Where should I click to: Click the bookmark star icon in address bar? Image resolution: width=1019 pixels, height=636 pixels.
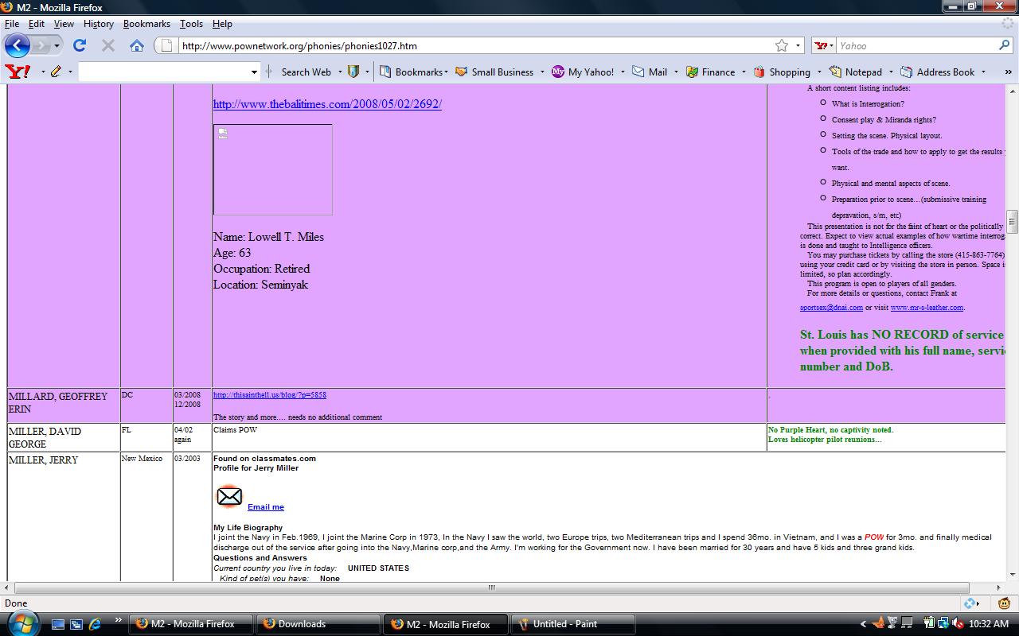[x=782, y=45]
